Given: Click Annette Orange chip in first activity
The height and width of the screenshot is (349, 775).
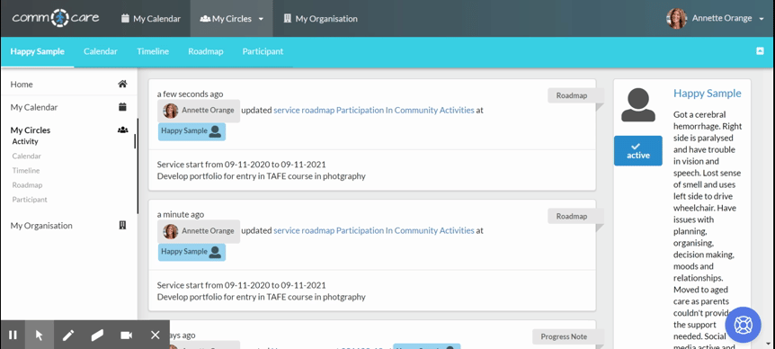Looking at the screenshot, I should point(199,111).
